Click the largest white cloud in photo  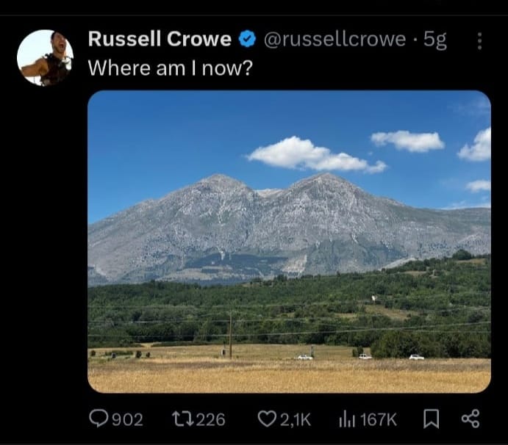(x=315, y=155)
